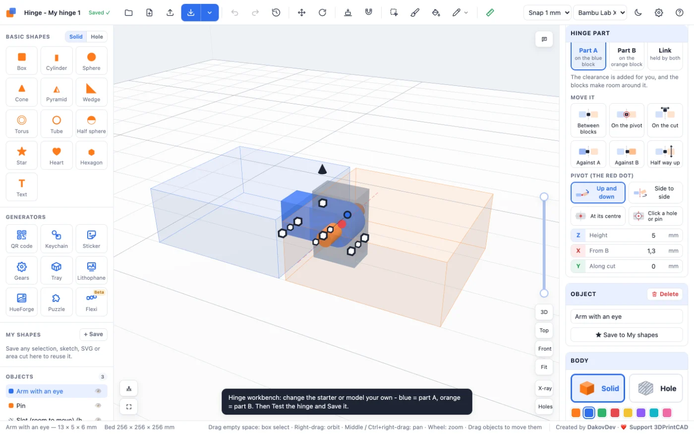Click the Z Height value field
The width and height of the screenshot is (694, 434).
coord(627,235)
